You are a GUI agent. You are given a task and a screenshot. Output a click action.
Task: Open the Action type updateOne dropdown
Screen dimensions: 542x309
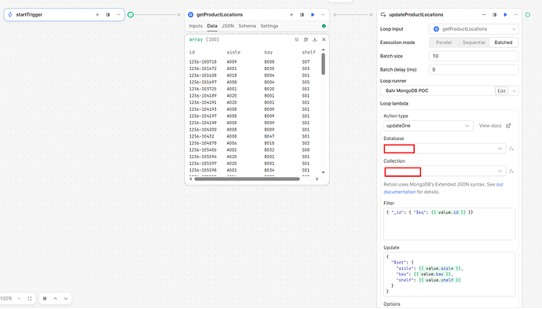coord(428,126)
